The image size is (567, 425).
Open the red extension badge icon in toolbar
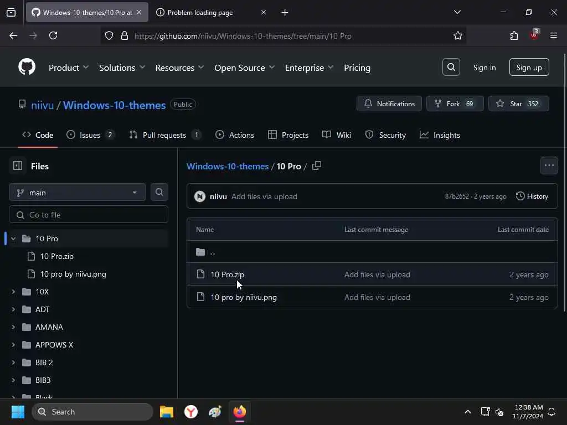pos(534,35)
